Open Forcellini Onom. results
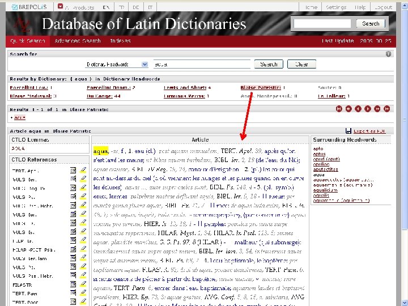This screenshot has height=306, width=408. pyautogui.click(x=108, y=88)
